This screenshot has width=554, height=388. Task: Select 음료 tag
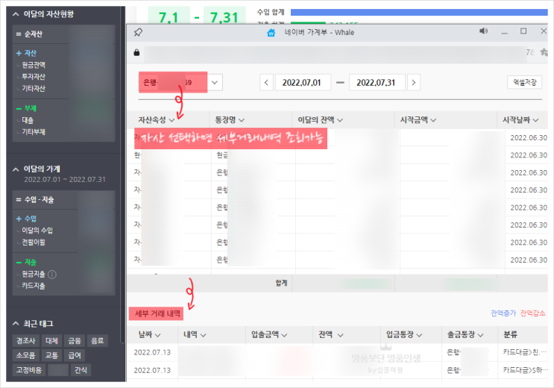click(x=97, y=341)
